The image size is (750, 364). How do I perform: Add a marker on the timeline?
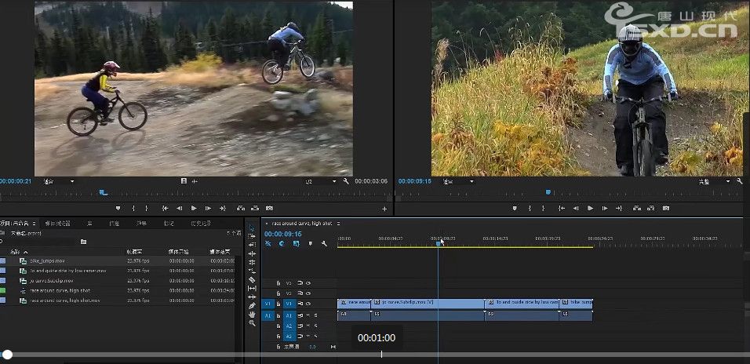pyautogui.click(x=311, y=243)
